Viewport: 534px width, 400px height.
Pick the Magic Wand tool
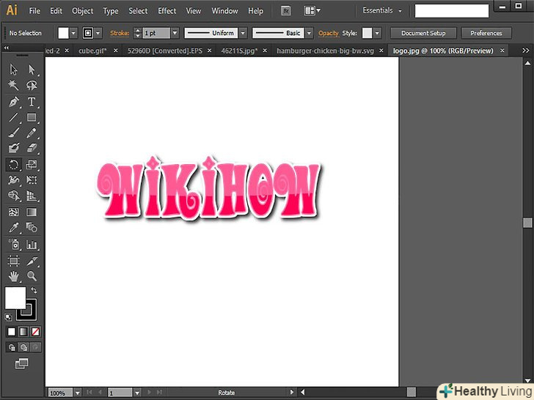(x=13, y=85)
